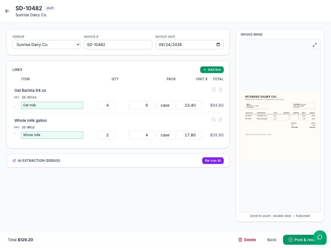
Task: Edit the pack size 6 field
Action: 142,105
